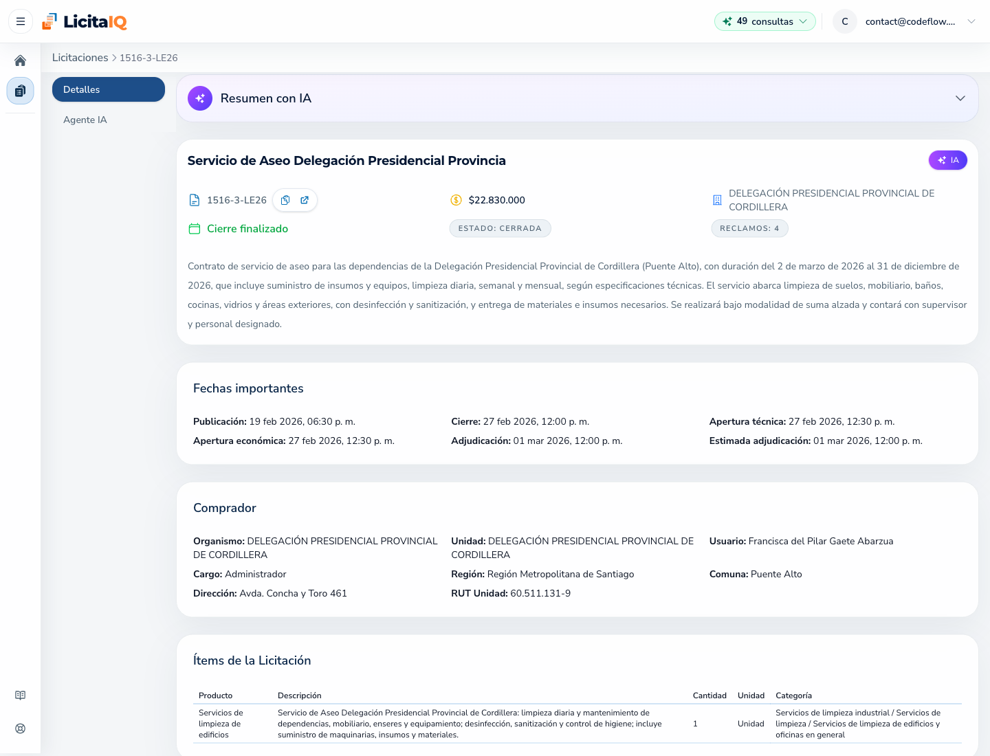Open the licitaciones clipboard sidebar icon
Image resolution: width=990 pixels, height=756 pixels.
pos(21,91)
